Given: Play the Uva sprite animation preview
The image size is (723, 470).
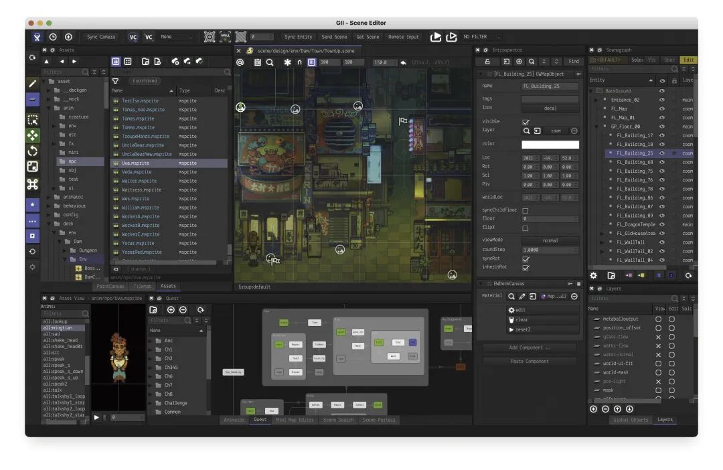Looking at the screenshot, I should (x=96, y=417).
